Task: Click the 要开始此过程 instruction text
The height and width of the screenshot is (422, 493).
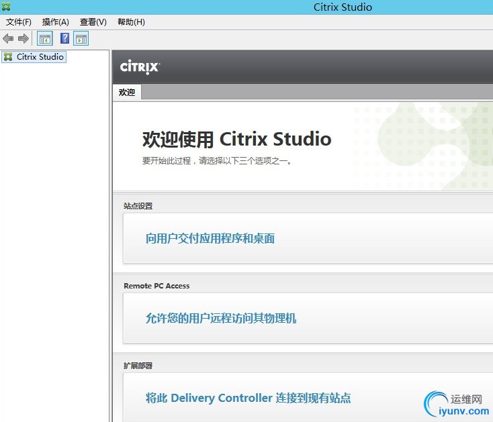Action: tap(217, 161)
